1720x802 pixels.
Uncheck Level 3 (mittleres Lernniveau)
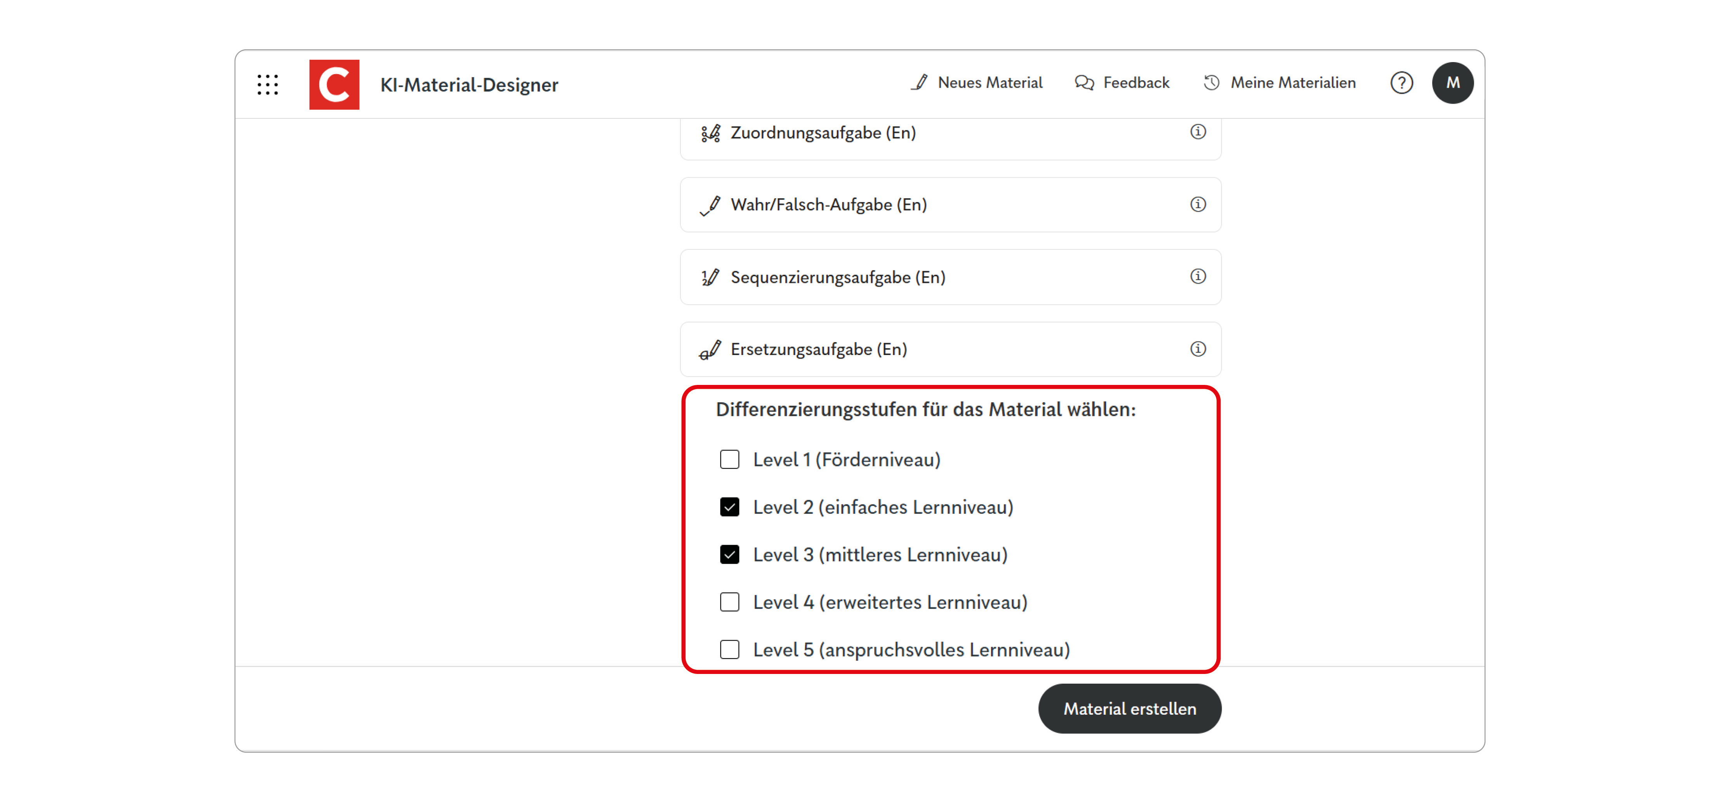click(729, 554)
